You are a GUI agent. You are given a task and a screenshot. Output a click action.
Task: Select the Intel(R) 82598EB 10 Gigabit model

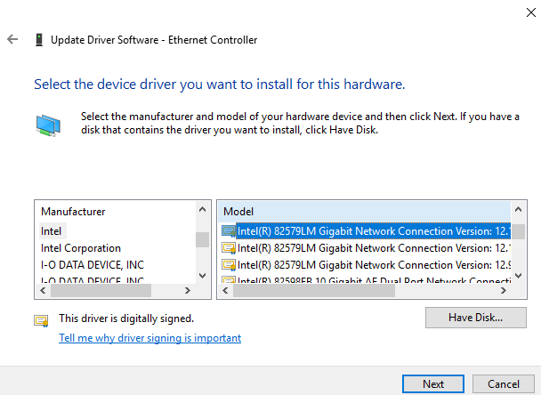tap(366, 280)
